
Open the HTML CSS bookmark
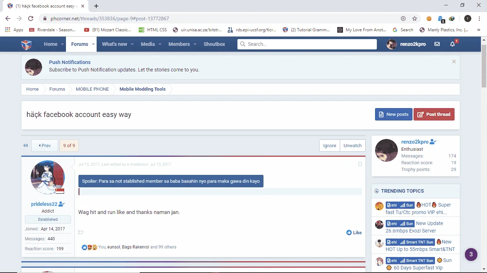click(153, 30)
